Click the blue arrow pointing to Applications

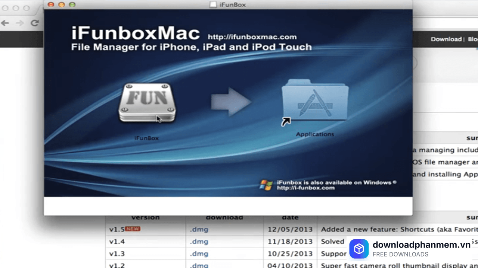point(232,101)
